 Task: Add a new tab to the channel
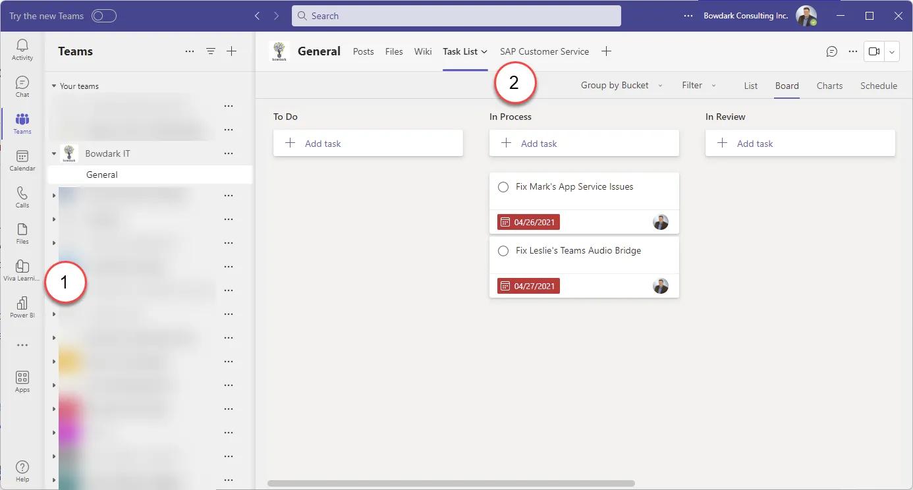tap(607, 51)
